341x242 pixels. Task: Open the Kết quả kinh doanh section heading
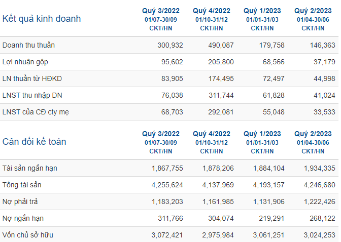click(x=42, y=19)
